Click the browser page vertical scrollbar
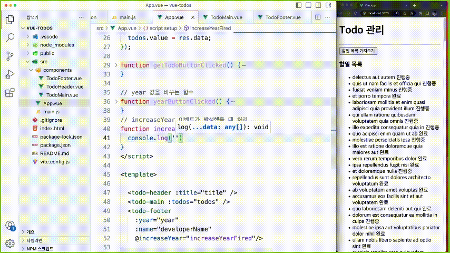This screenshot has width=450, height=253. coord(445,28)
